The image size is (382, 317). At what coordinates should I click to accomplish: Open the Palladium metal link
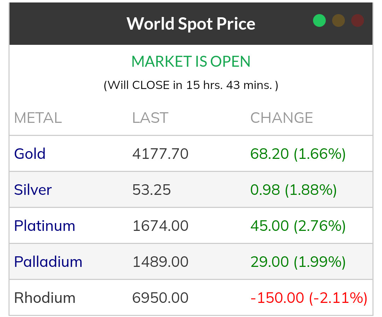point(48,262)
